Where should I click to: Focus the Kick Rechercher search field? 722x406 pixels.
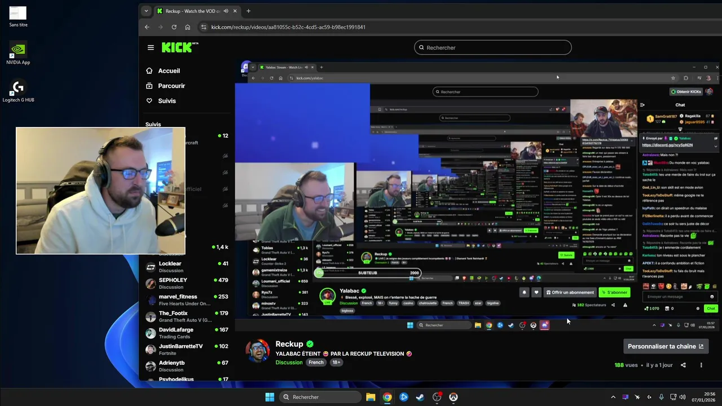[493, 47]
